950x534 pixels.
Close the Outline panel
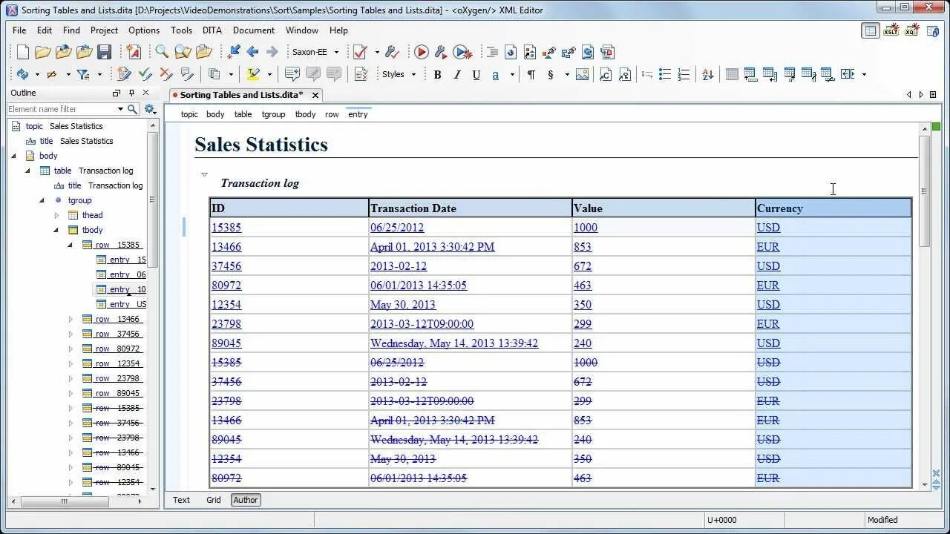(x=145, y=93)
